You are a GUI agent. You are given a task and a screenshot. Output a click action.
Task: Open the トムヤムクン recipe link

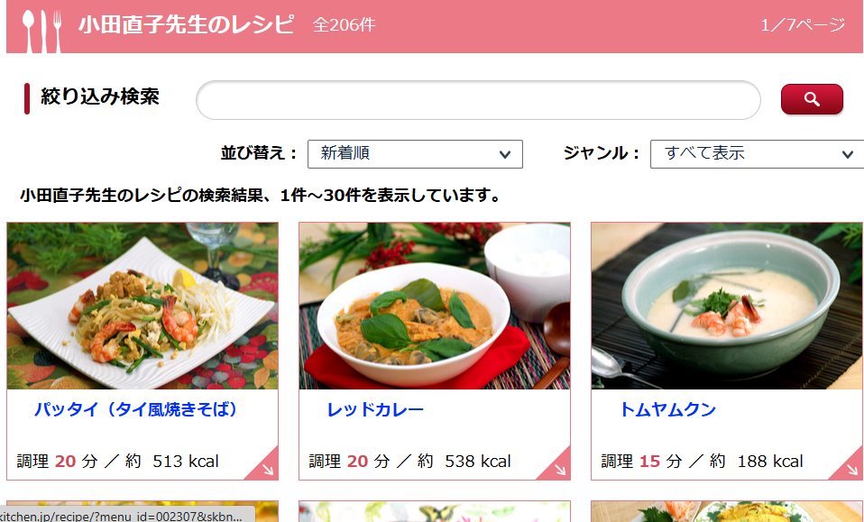[x=667, y=409]
